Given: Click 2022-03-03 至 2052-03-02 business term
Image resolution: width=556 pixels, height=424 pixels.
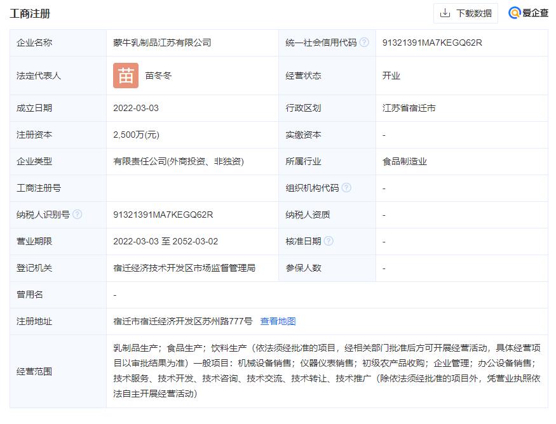Looking at the screenshot, I should [166, 241].
